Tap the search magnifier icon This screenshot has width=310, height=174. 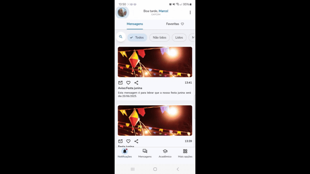click(121, 37)
